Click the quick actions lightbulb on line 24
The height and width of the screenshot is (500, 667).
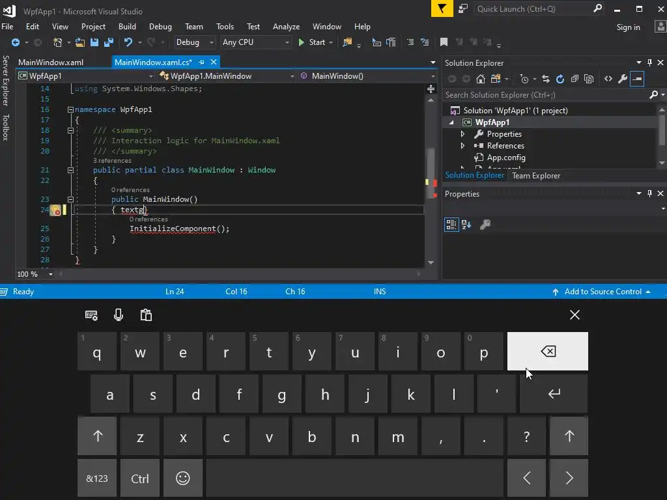click(55, 210)
